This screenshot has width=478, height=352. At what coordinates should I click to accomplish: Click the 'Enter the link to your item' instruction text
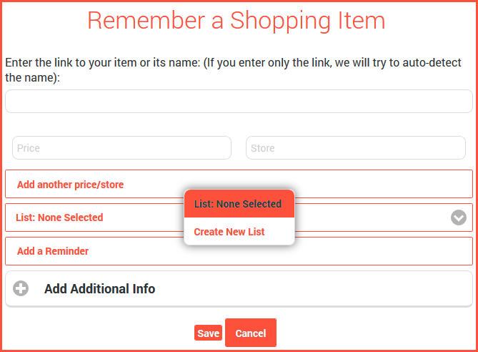click(x=233, y=70)
